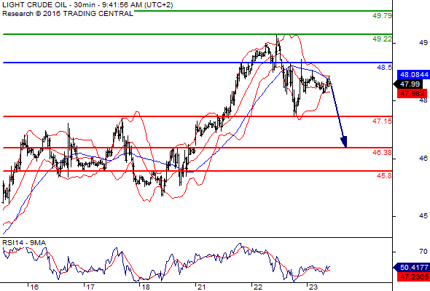Click the red 47.982 price tag
The width and height of the screenshot is (430, 291).
point(412,94)
